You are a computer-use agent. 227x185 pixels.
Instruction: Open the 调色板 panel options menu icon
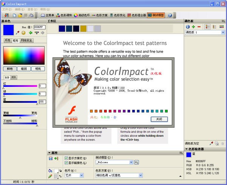223,21
